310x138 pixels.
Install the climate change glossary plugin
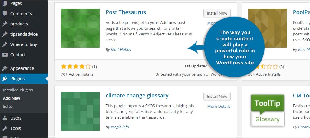point(217,97)
